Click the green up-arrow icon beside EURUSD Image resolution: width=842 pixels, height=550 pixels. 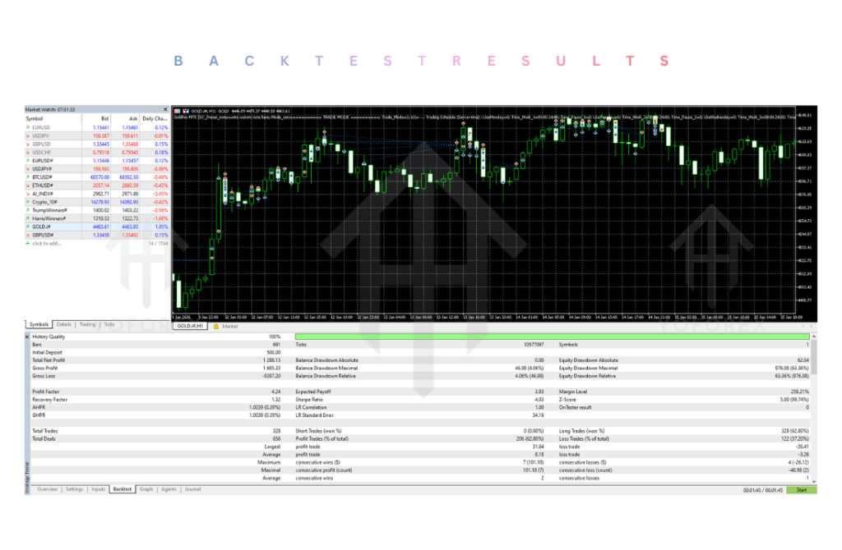28,128
